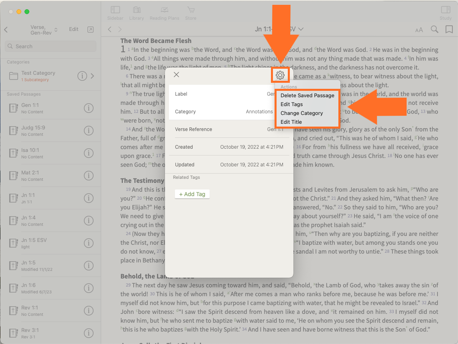Show info for Jn 1:5 ESV passage

pos(88,244)
